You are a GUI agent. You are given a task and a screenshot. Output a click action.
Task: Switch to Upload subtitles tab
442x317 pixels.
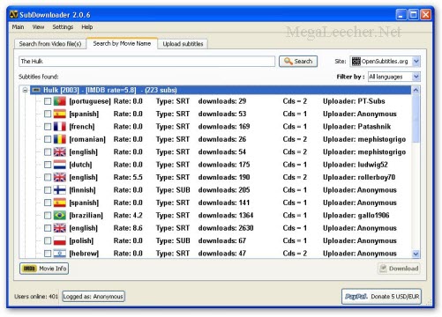183,44
